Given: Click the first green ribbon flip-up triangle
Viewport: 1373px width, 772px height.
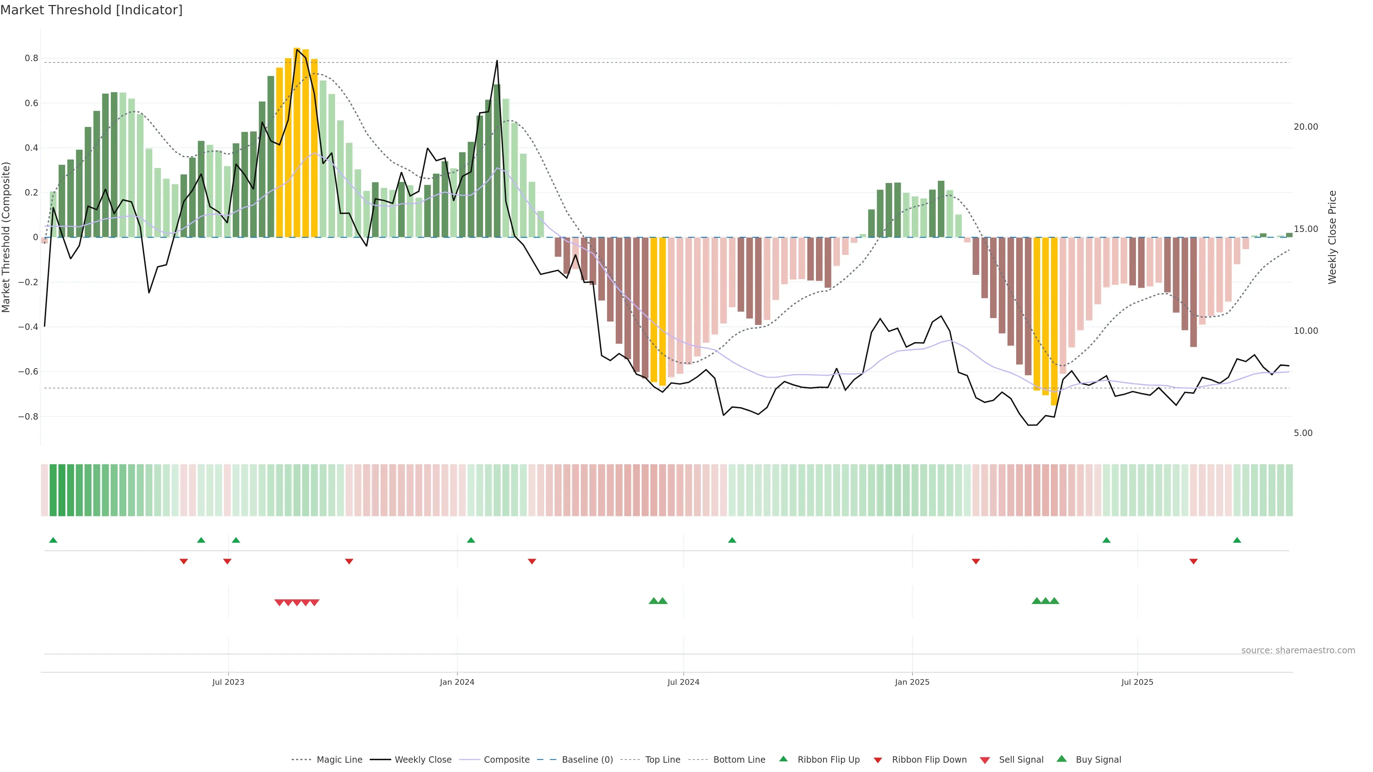Looking at the screenshot, I should tap(53, 540).
